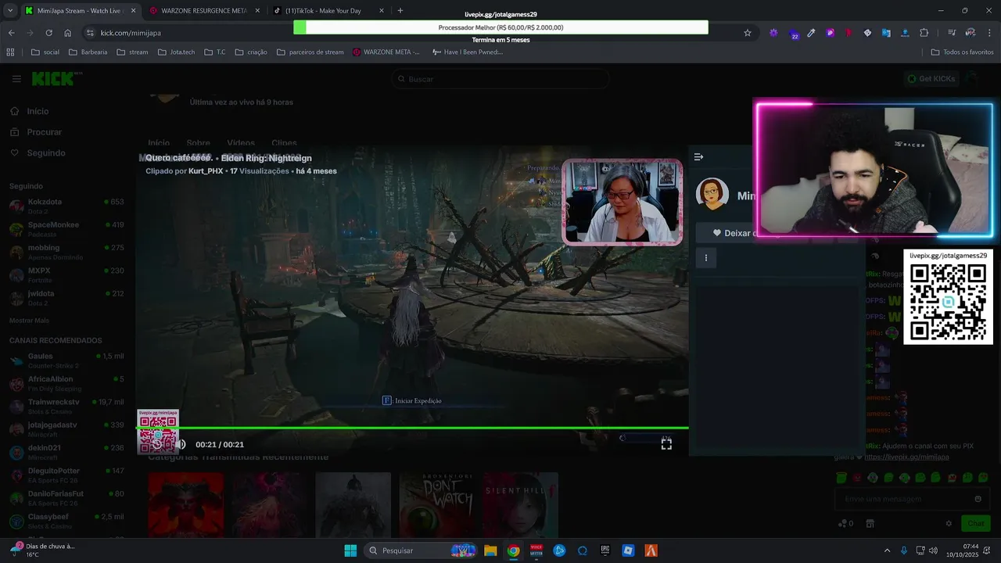Open the bookmarks apps grid icon
Viewport: 1001px width, 563px height.
coord(10,52)
